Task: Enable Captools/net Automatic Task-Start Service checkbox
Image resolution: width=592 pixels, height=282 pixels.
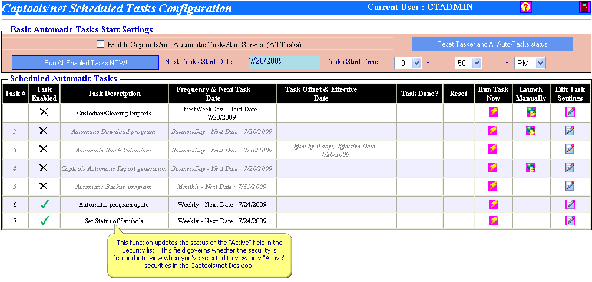Action: click(x=100, y=44)
